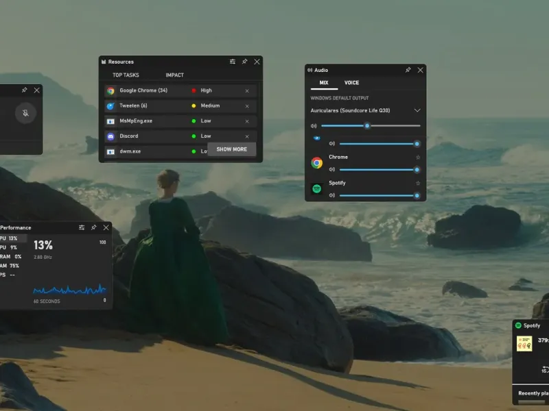Image resolution: width=549 pixels, height=411 pixels.
Task: Mute the default output speaker icon
Action: click(x=314, y=126)
